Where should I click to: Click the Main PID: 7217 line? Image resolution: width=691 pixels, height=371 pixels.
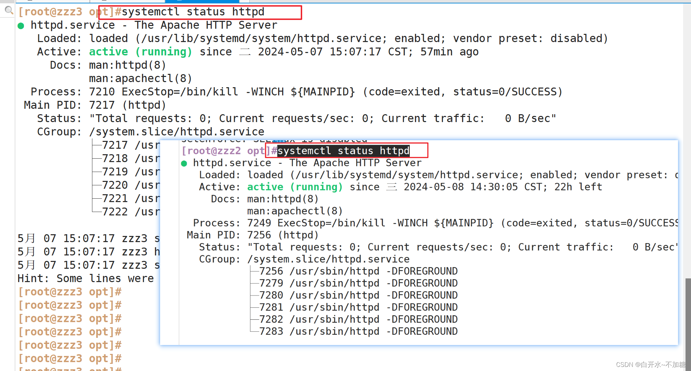pyautogui.click(x=95, y=105)
